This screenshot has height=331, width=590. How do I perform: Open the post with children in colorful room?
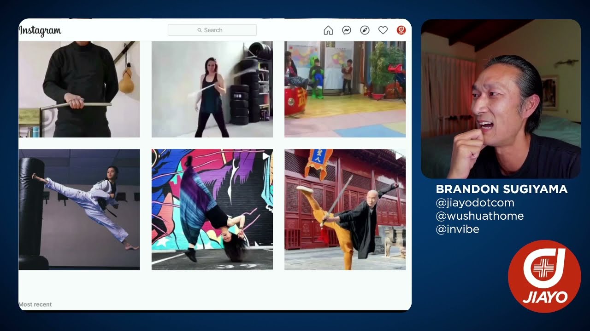point(345,90)
